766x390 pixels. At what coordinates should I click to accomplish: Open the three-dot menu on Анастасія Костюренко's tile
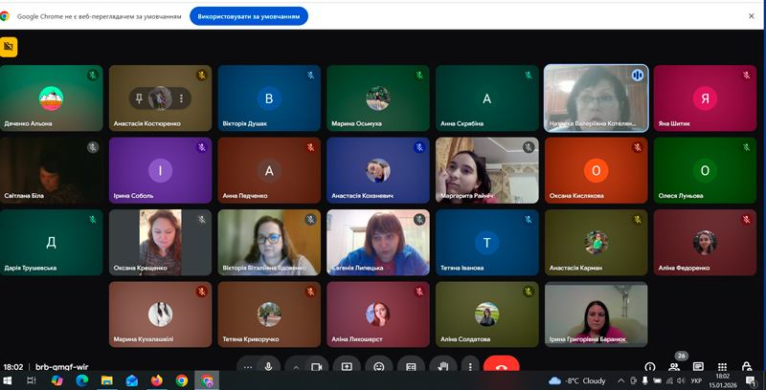pos(181,98)
